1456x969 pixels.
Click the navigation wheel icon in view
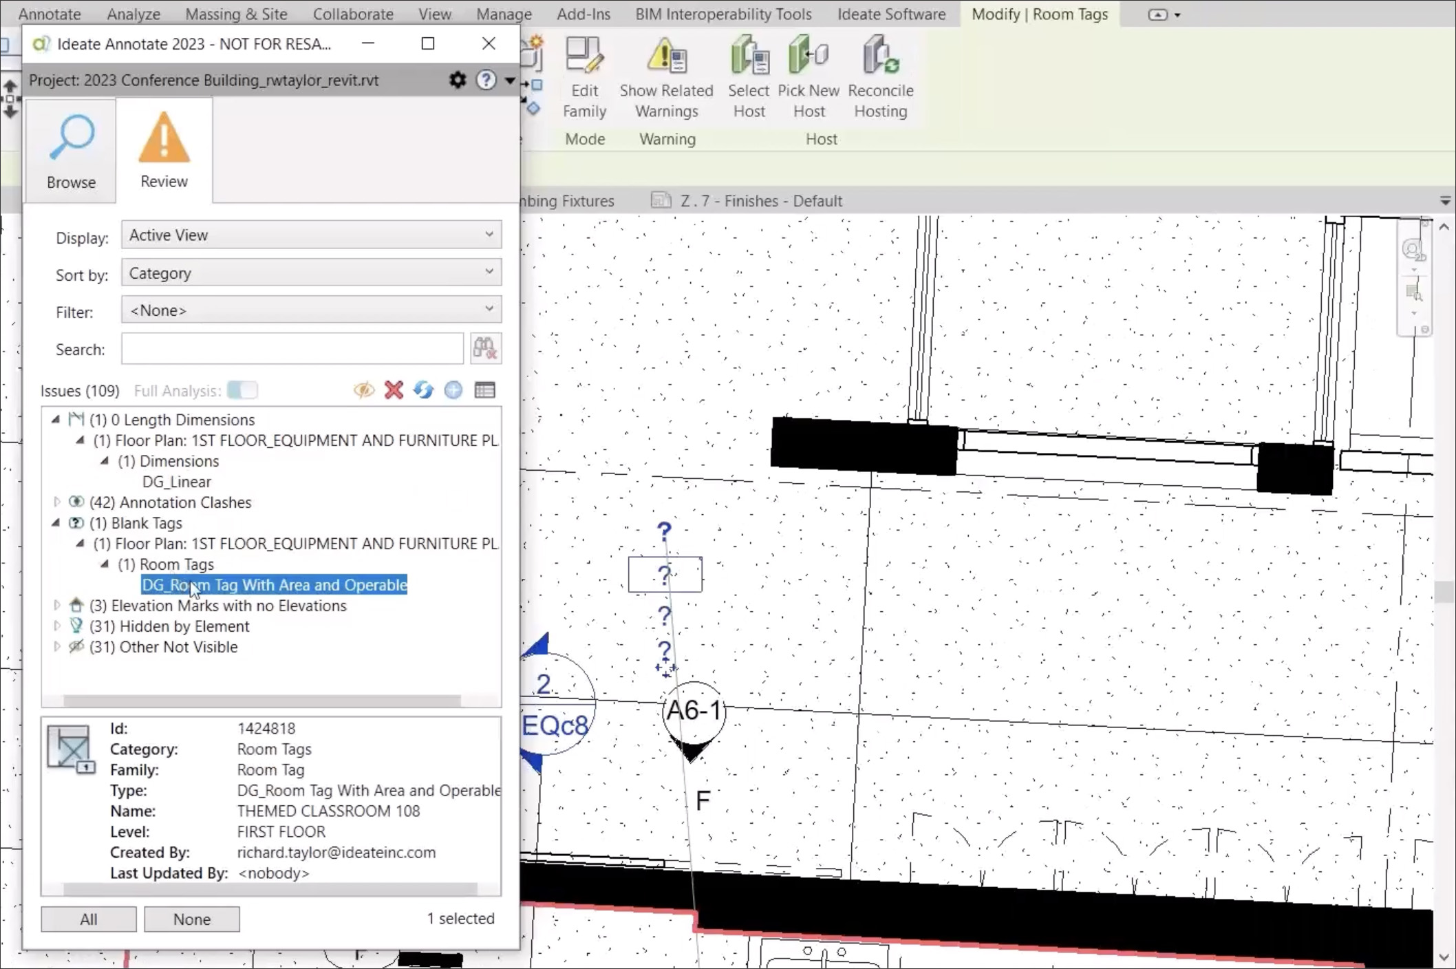pos(1413,249)
